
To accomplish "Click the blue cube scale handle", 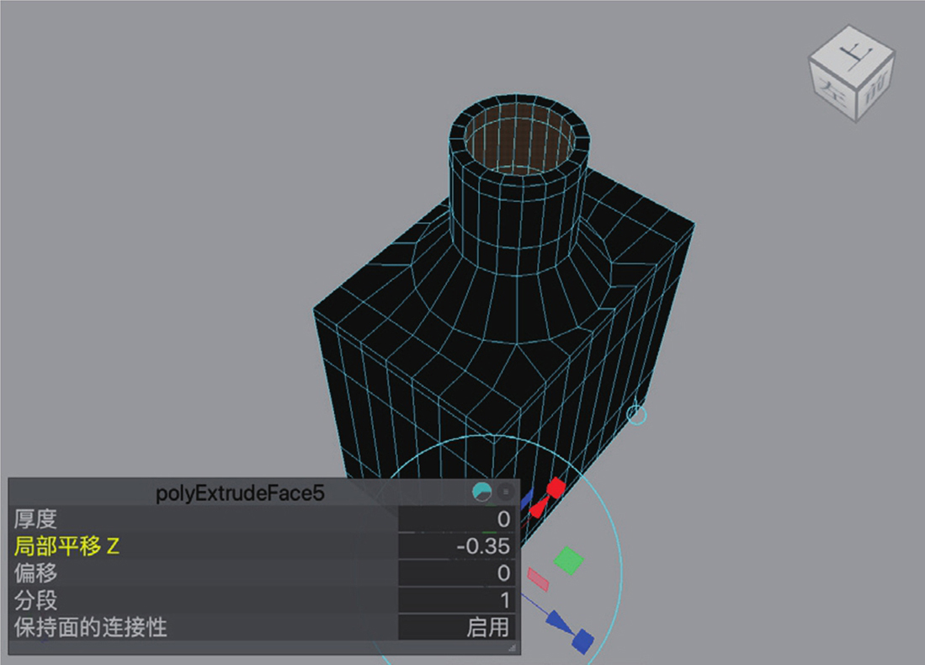I will [582, 641].
